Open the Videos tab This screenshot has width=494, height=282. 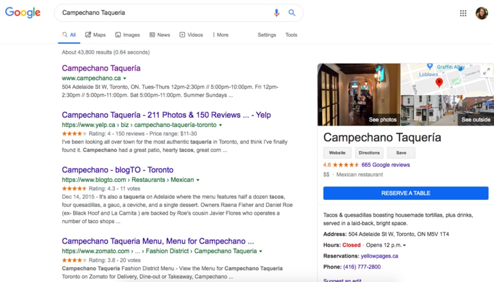(191, 35)
